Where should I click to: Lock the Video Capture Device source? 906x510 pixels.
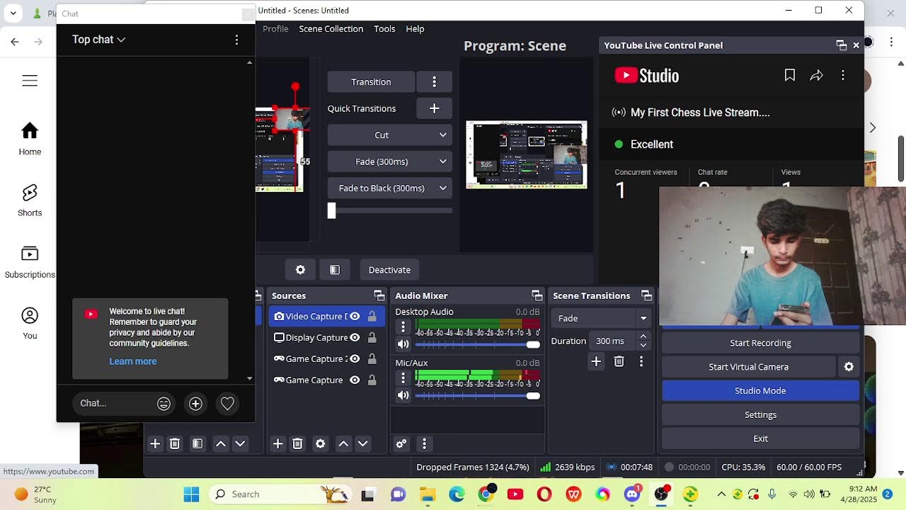tap(372, 317)
